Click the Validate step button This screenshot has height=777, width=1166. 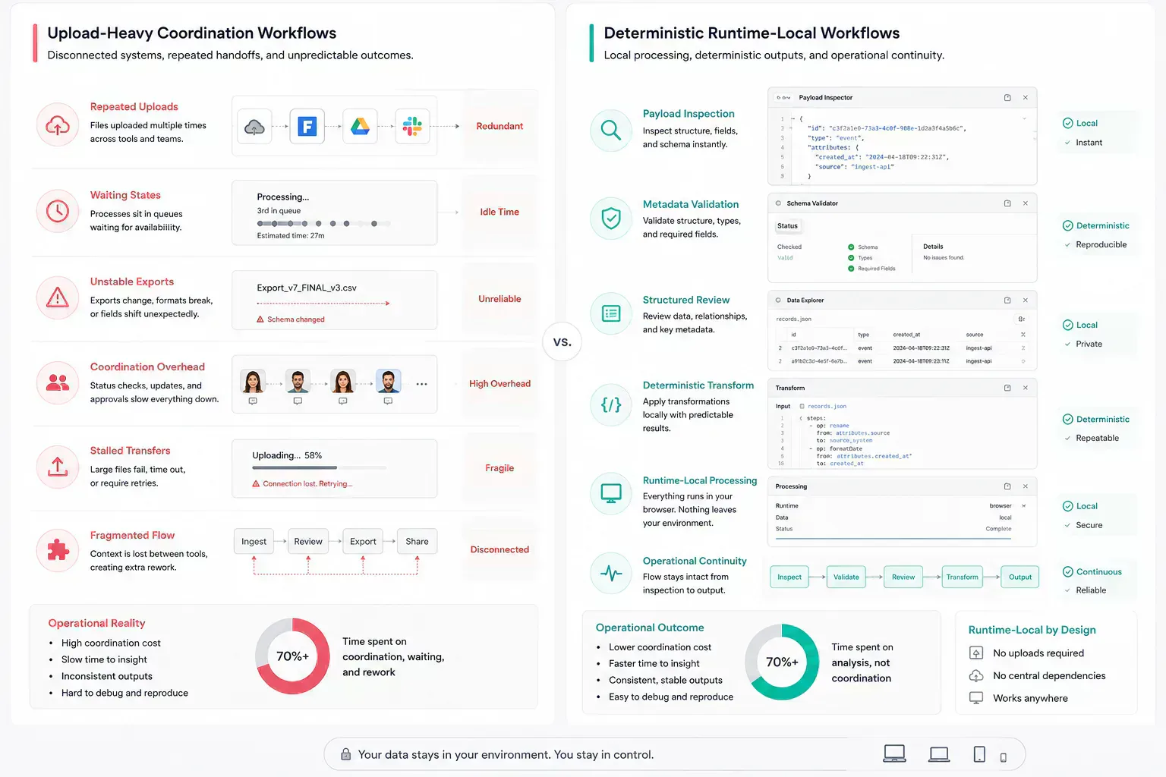point(846,577)
